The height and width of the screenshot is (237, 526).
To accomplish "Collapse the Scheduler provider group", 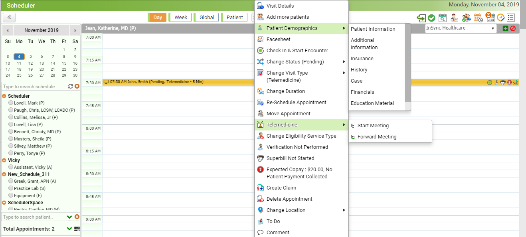I will click(4, 96).
